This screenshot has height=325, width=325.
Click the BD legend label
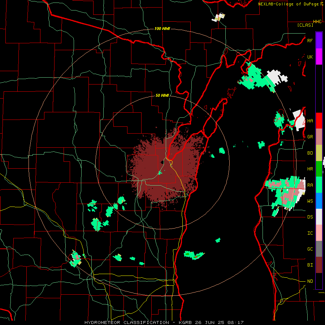pos(310,153)
